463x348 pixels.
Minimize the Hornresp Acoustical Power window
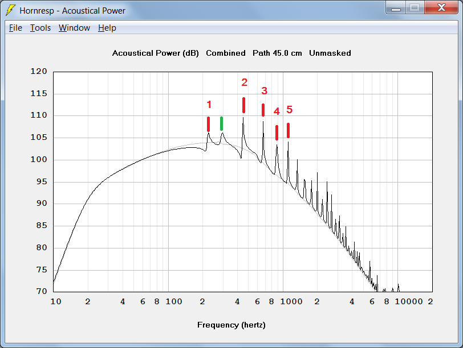click(396, 7)
